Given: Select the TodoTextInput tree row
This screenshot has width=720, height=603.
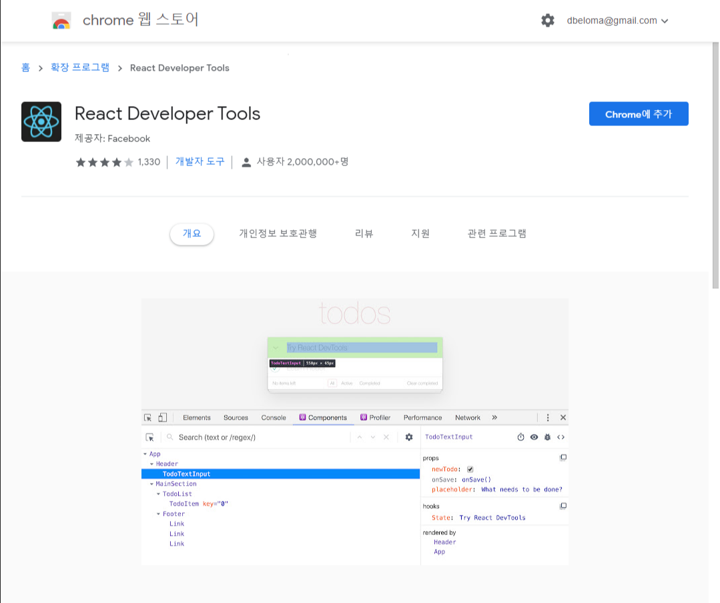Looking at the screenshot, I should 280,474.
